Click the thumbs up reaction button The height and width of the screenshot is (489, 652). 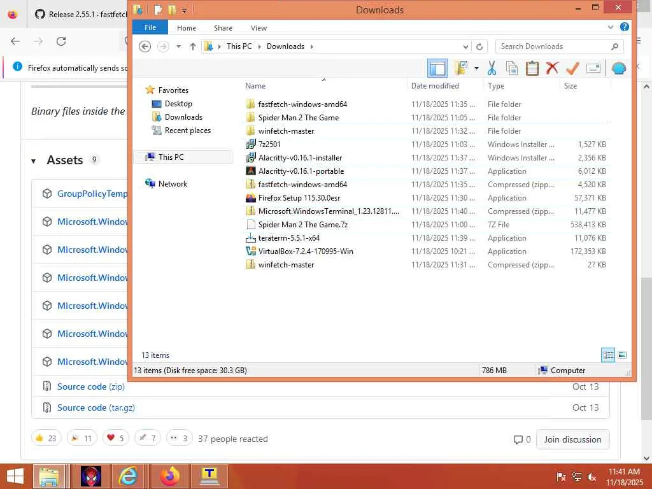click(x=46, y=438)
